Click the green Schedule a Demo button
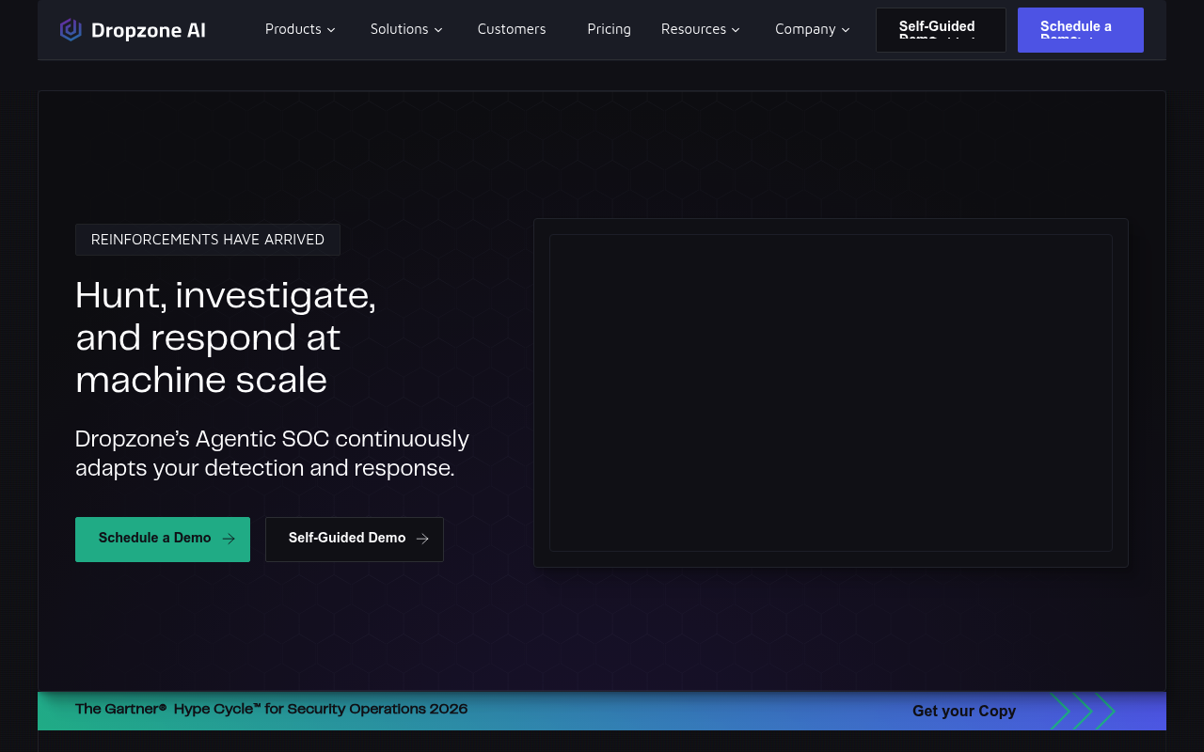Screen dimensions: 1204x752 tap(163, 540)
